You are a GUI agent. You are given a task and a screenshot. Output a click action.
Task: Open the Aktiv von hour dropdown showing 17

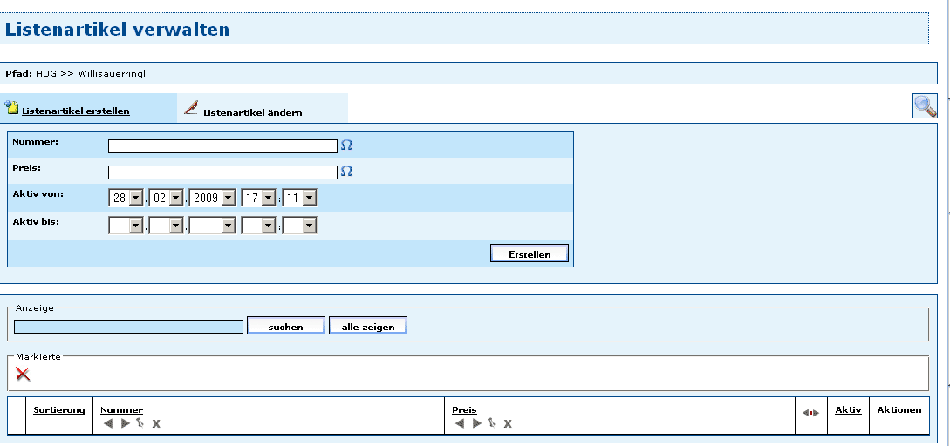coord(259,199)
